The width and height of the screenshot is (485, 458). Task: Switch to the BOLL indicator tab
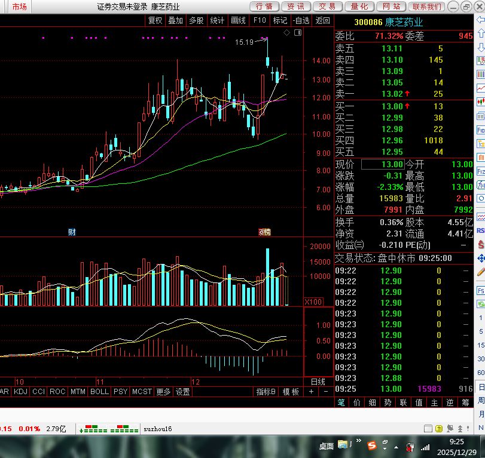[99, 392]
